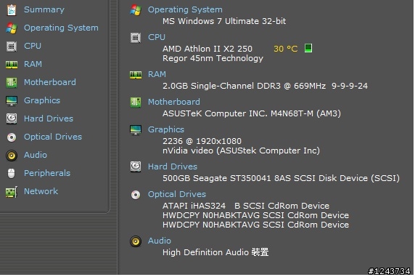The width and height of the screenshot is (415, 277).
Task: Click the '500GB Seagate ST350041 8AS' drive line
Action: (281, 179)
